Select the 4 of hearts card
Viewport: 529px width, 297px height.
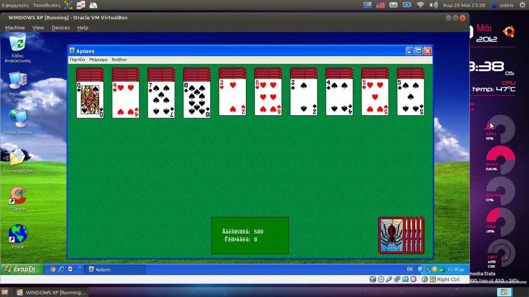click(125, 99)
